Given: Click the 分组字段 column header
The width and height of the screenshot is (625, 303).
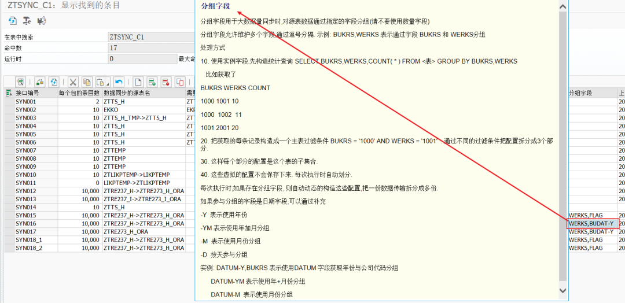Looking at the screenshot, I should pos(593,93).
